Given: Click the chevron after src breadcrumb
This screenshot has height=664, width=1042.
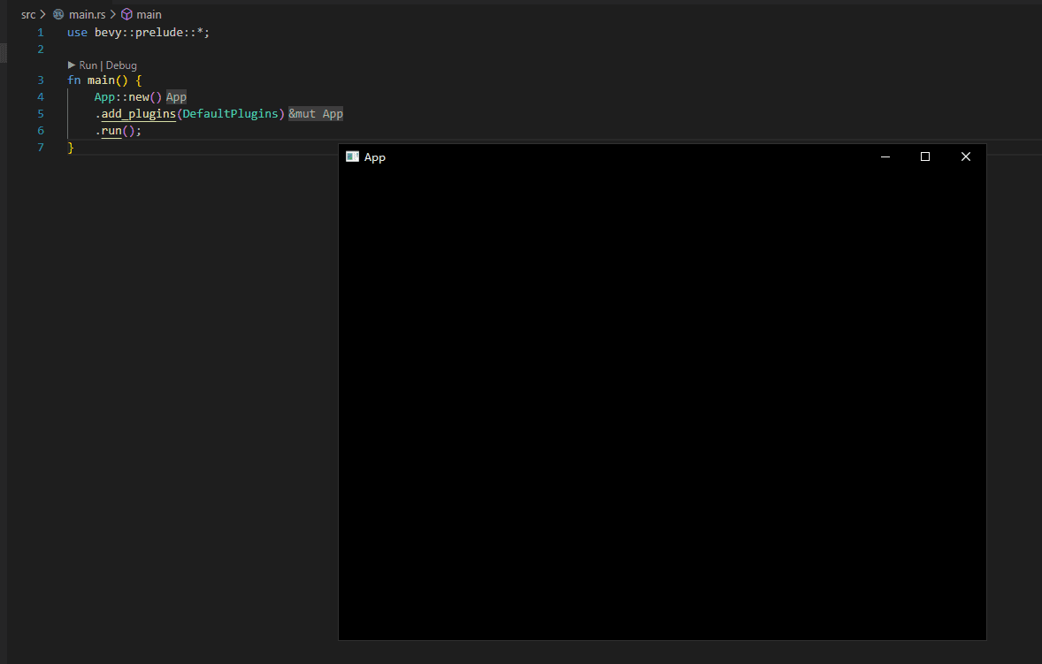Looking at the screenshot, I should click(43, 15).
